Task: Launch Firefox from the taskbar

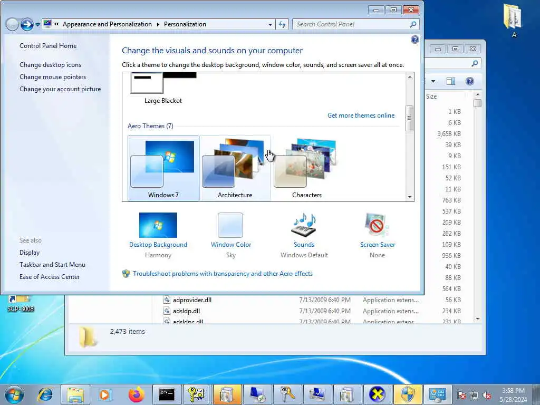Action: point(137,394)
